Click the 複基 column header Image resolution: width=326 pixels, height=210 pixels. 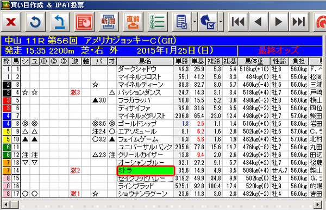(230, 61)
